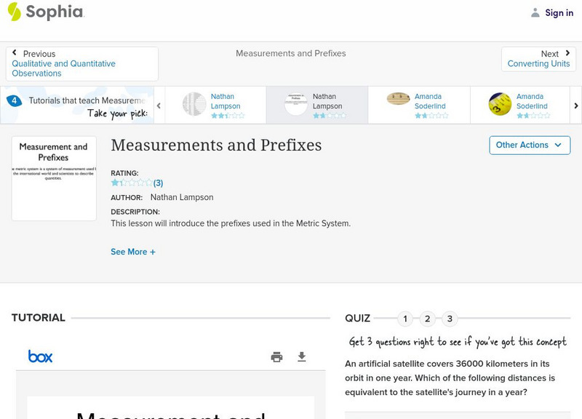
Task: Select quiz question 2 circle
Action: click(428, 319)
